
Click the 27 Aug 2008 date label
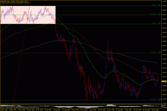click(66, 110)
